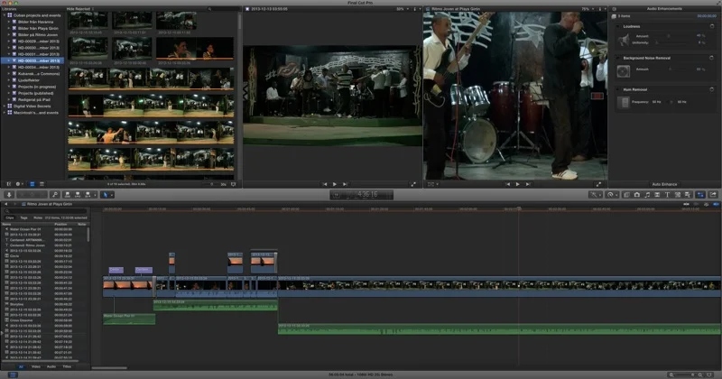The width and height of the screenshot is (722, 379).
Task: Open the Photos browser camera icon
Action: click(637, 195)
